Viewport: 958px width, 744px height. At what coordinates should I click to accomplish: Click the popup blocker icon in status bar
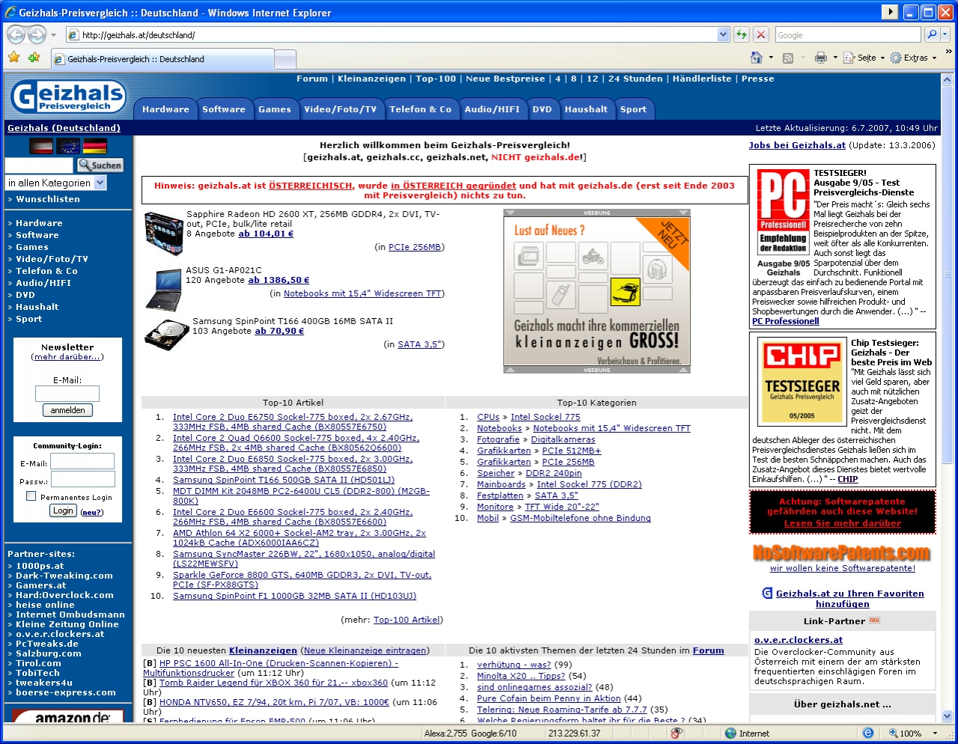676,733
